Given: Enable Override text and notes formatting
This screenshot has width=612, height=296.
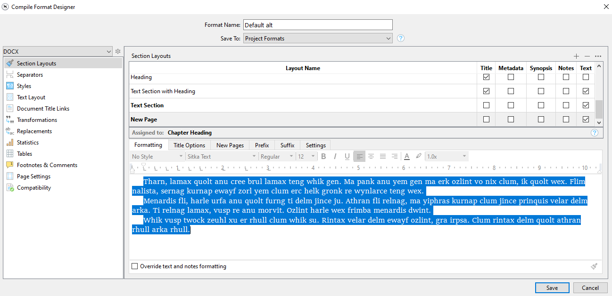Looking at the screenshot, I should [x=135, y=266].
